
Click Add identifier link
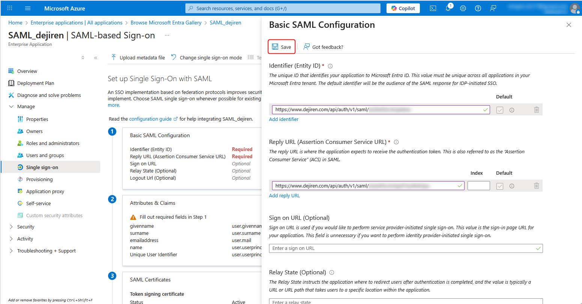click(x=284, y=119)
